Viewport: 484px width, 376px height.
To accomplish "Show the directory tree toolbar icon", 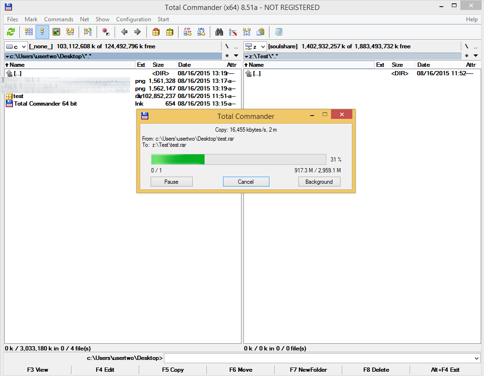I will coord(71,32).
